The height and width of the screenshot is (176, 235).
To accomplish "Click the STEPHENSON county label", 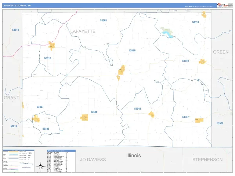I will 207,160.
